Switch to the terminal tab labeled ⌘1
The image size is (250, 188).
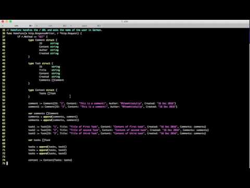point(17,26)
